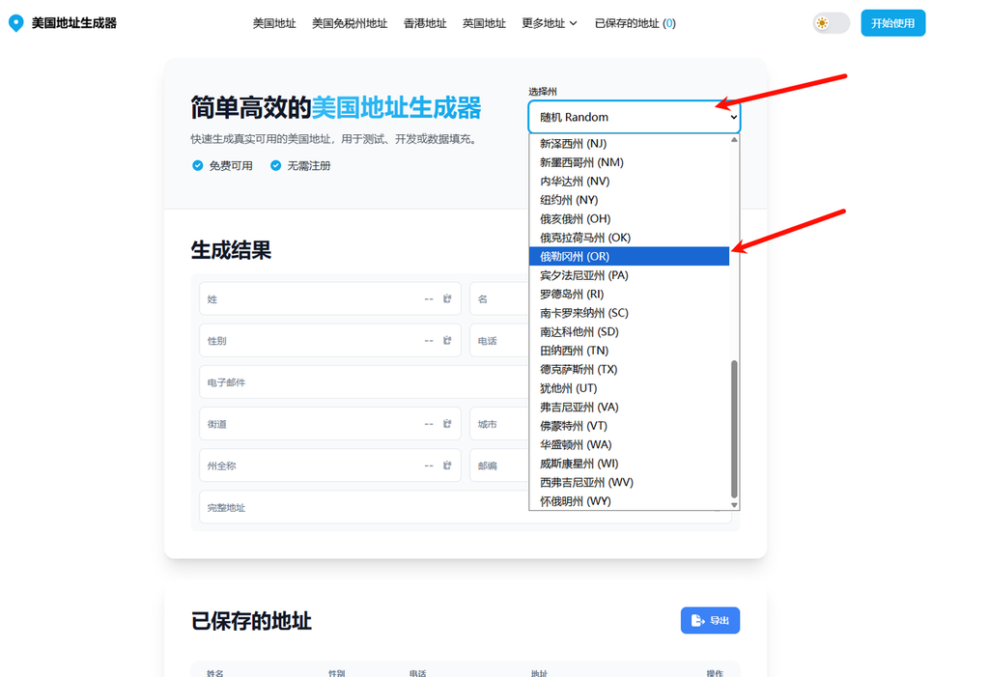Pick 南卡罗来纳州 (SC) from list
This screenshot has width=989, height=677.
(629, 313)
